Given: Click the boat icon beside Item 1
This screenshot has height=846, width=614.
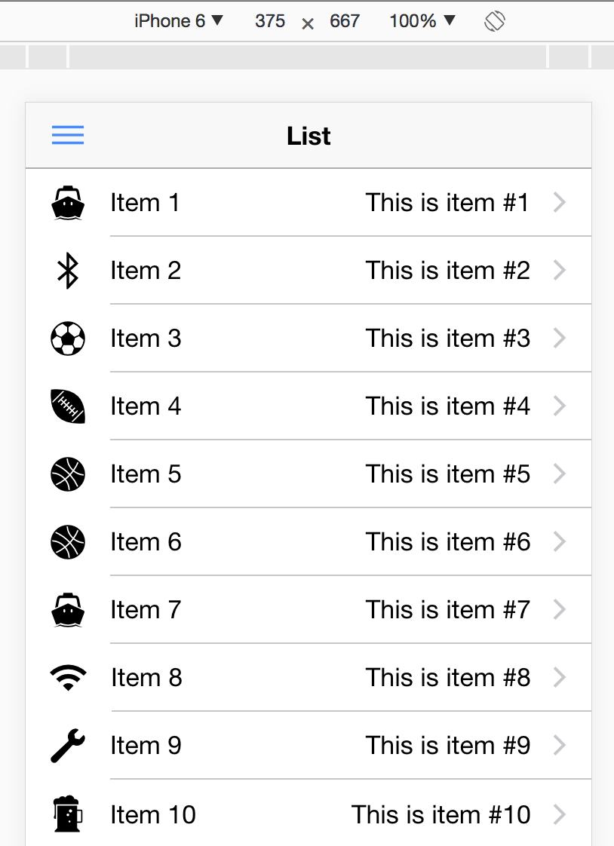Looking at the screenshot, I should pyautogui.click(x=68, y=203).
